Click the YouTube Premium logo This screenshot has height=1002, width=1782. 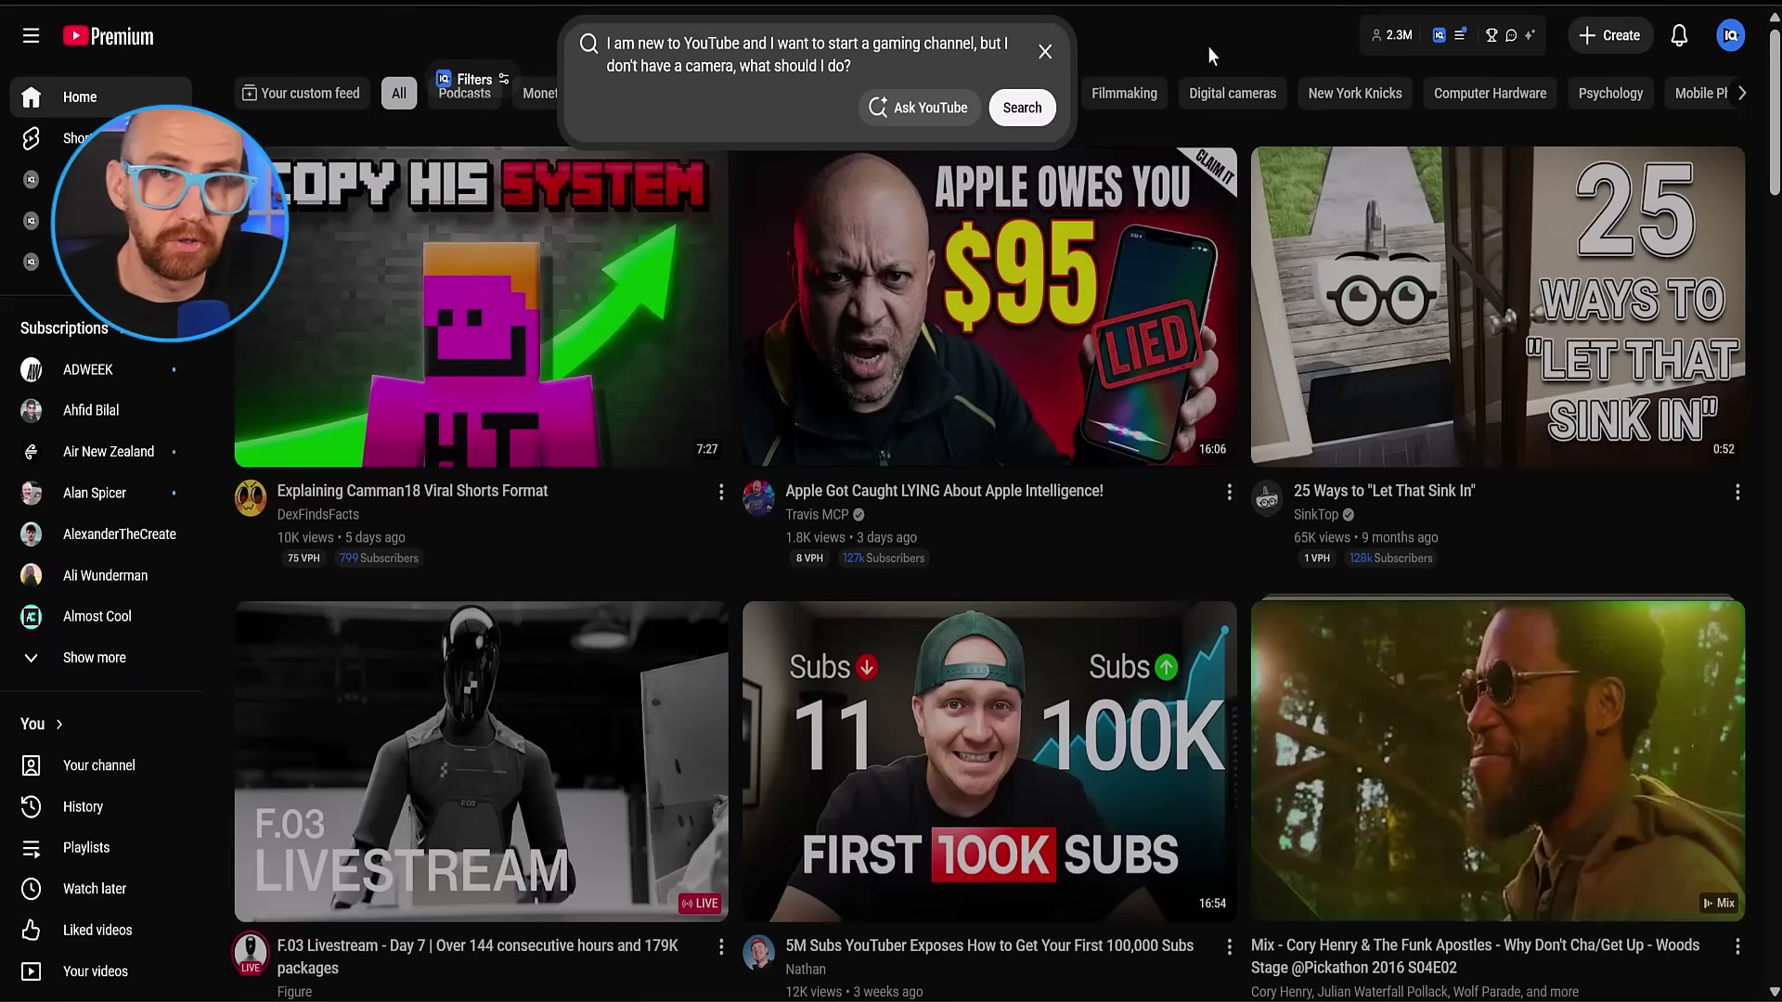click(109, 36)
